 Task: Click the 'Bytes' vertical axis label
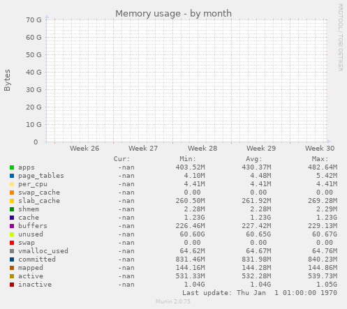pyautogui.click(x=7, y=80)
